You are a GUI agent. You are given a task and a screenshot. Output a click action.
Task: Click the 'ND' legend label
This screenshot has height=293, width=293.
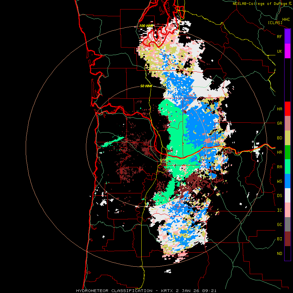point(279,254)
